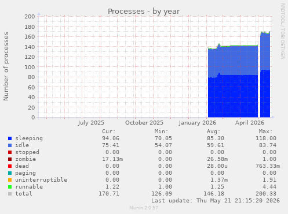Click the 'runnable' legend label
This screenshot has height=214, width=288.
[29, 187]
